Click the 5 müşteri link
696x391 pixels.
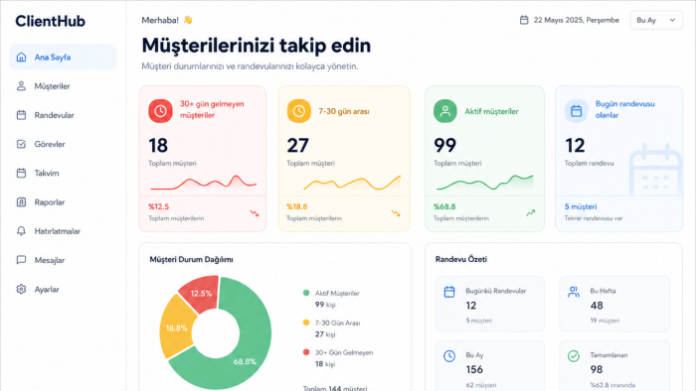pyautogui.click(x=581, y=206)
